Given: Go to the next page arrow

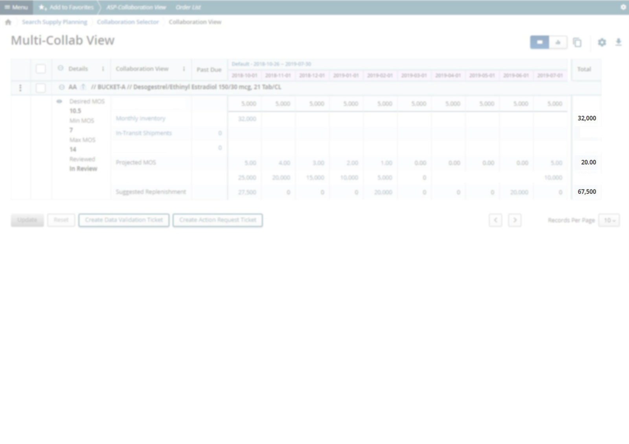Looking at the screenshot, I should pos(515,220).
